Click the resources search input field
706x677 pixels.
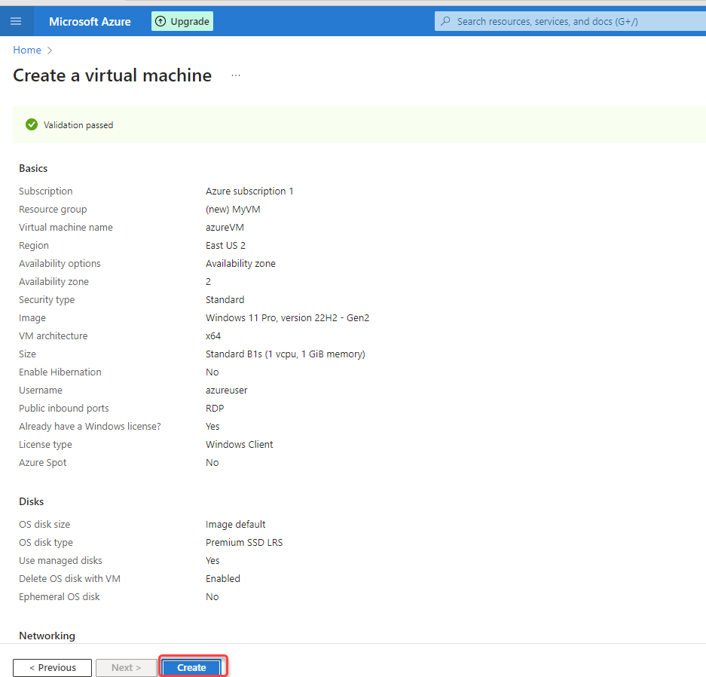[x=558, y=21]
